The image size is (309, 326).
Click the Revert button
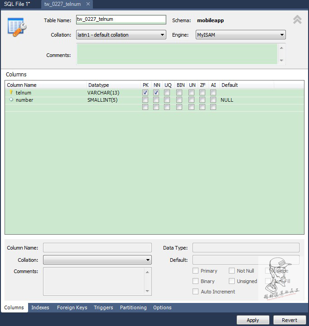[x=290, y=320]
